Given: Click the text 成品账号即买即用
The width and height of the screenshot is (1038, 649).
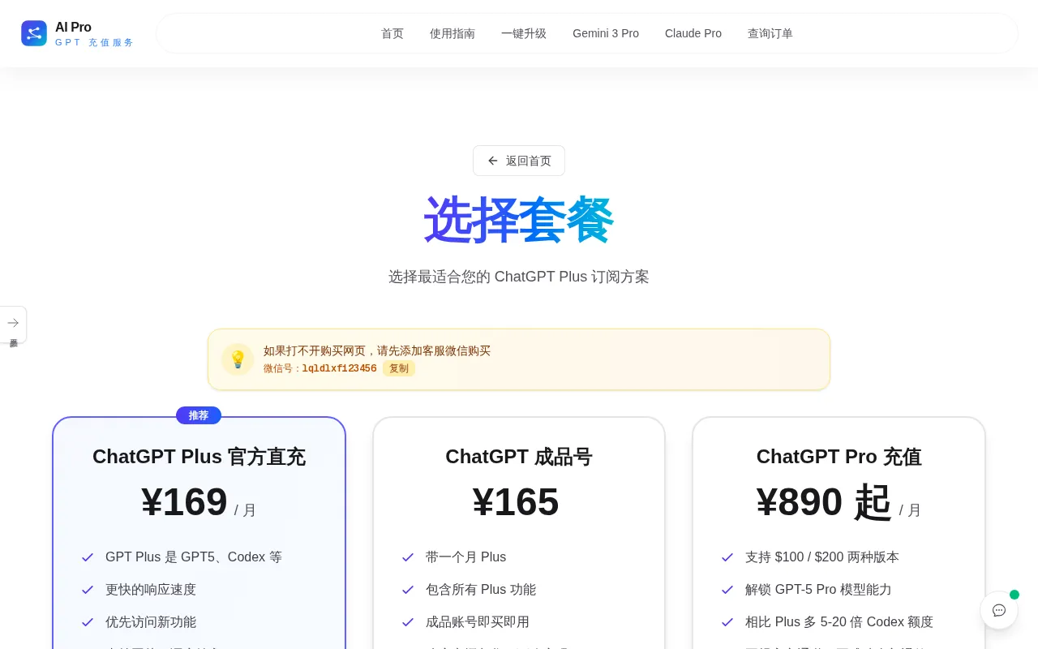Looking at the screenshot, I should point(478,622).
